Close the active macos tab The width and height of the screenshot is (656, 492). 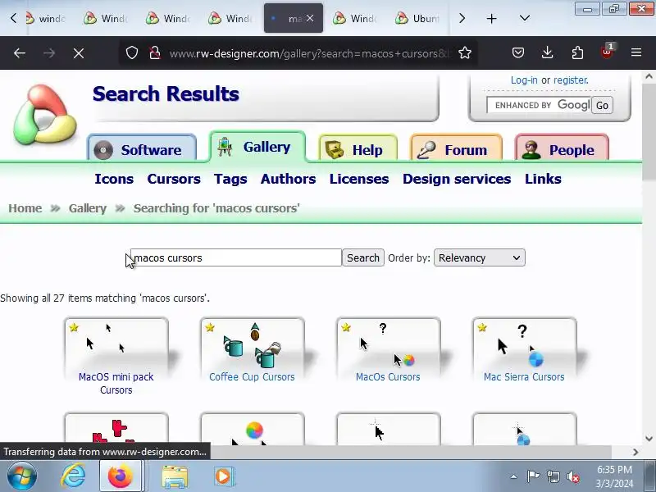click(x=310, y=18)
